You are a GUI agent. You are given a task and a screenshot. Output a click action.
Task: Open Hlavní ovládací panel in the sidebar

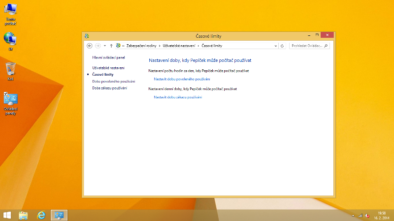click(x=108, y=57)
